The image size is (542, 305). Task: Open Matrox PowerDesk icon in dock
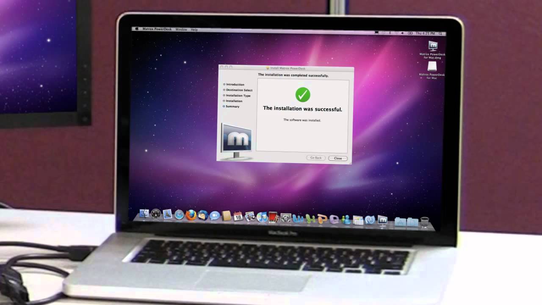382,220
